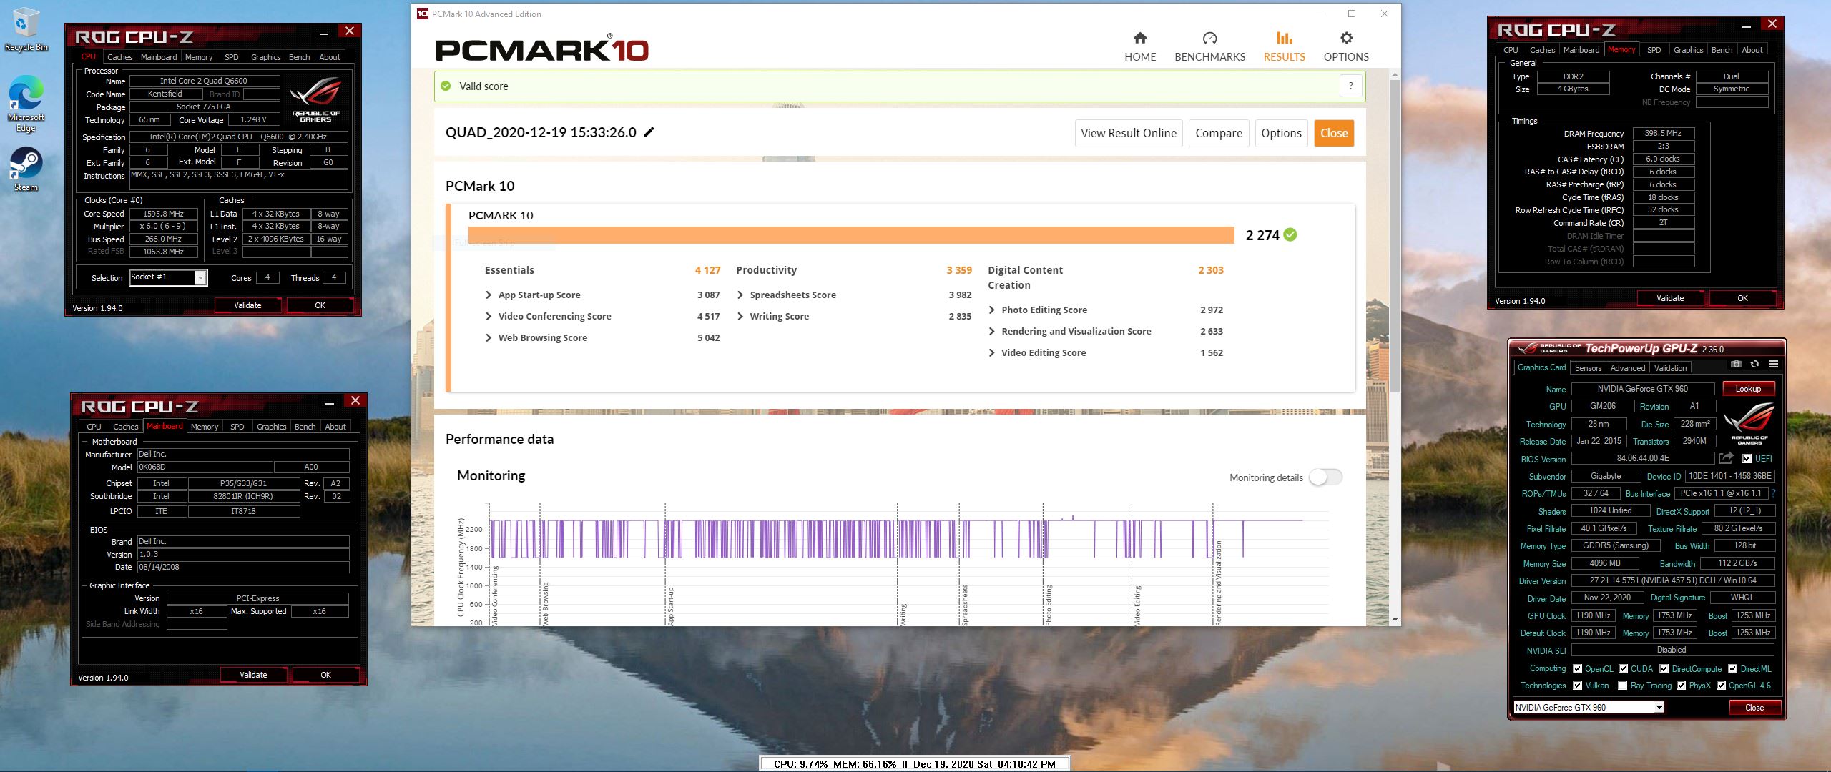Take GPU-Z screenshot with camera icon
Screen dimensions: 1831x772
coord(1736,365)
